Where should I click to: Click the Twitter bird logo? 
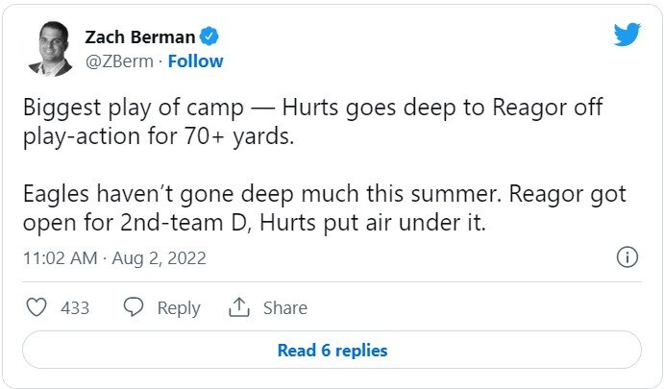(628, 36)
